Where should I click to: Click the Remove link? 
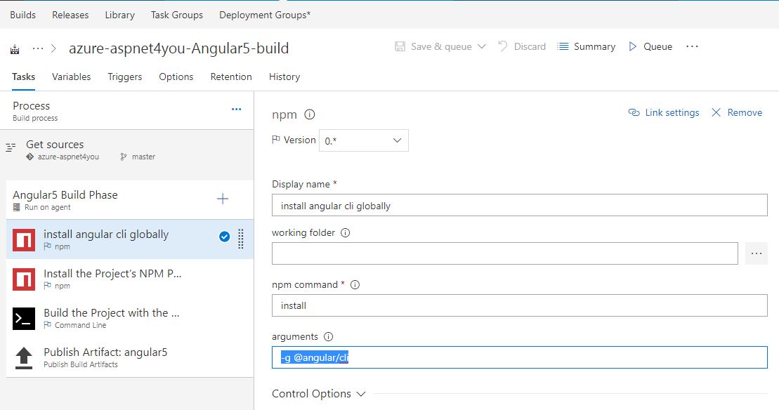[744, 112]
